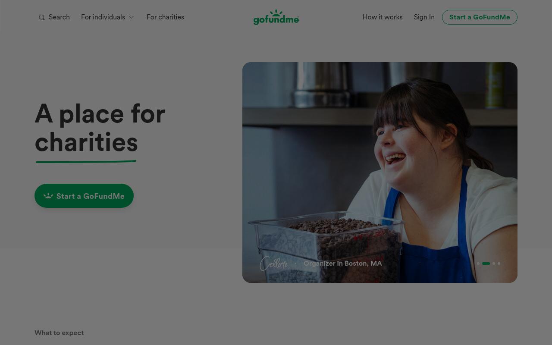Click the A place for charities headline
Viewport: 552px width, 345px height.
100,128
